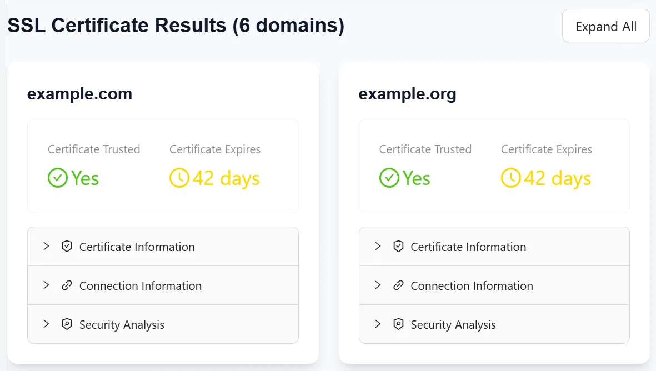Click the security shield icon for example.com Security Analysis

click(x=67, y=324)
